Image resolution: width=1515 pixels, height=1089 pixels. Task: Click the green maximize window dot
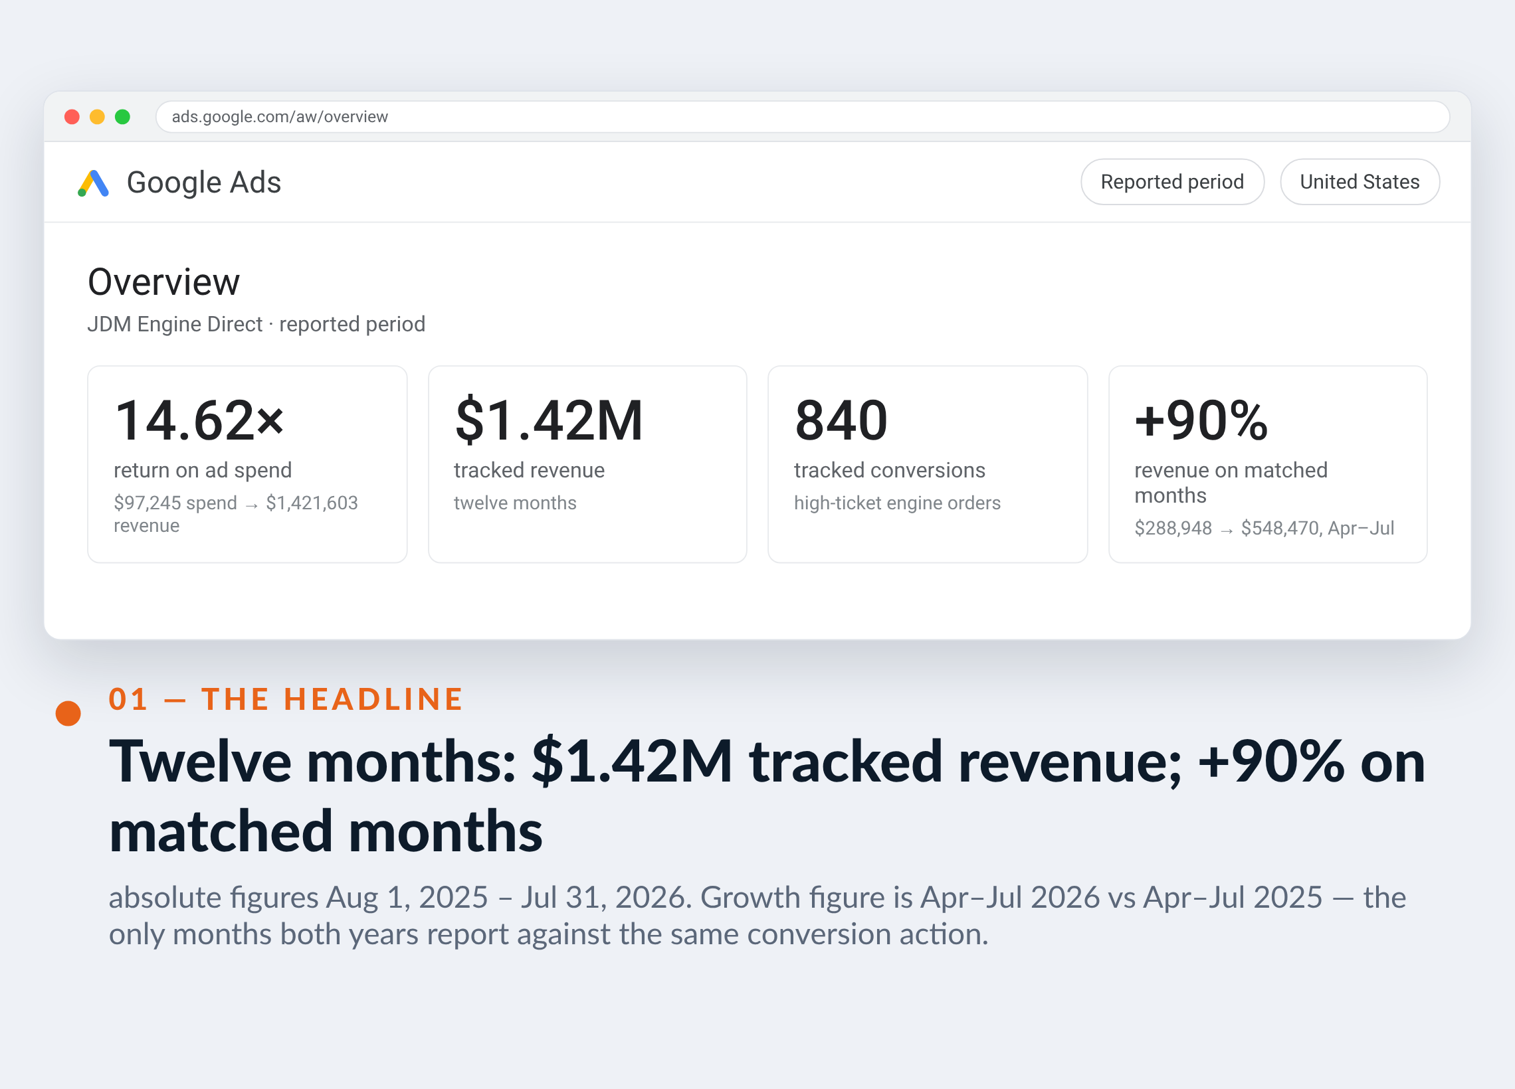point(122,117)
